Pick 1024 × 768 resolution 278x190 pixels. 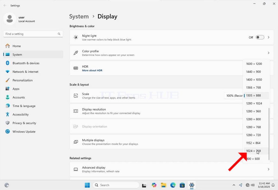pyautogui.click(x=256, y=151)
